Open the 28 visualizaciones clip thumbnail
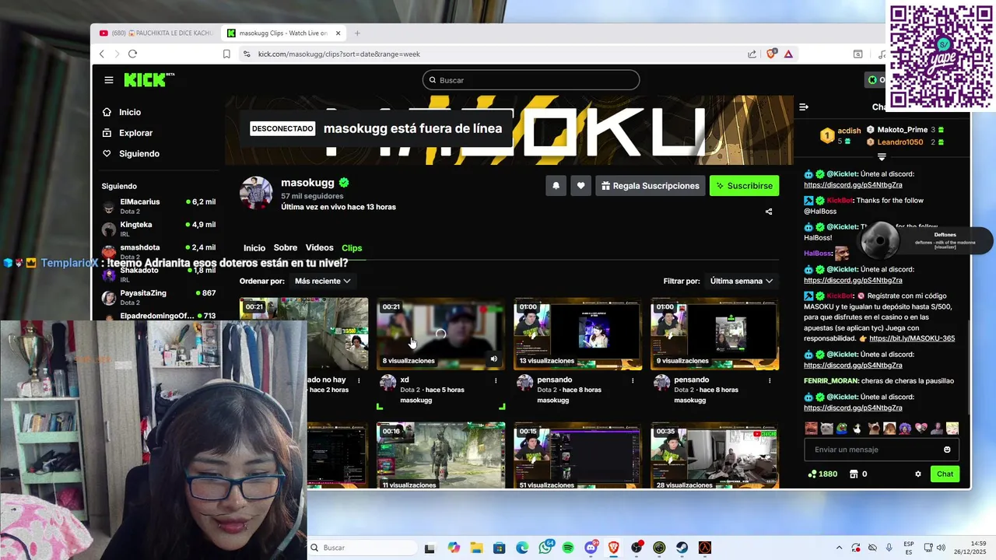The height and width of the screenshot is (560, 996). click(714, 456)
